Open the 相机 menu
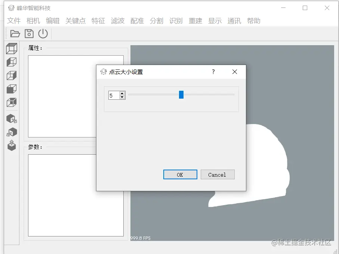This screenshot has width=339, height=254. [33, 21]
